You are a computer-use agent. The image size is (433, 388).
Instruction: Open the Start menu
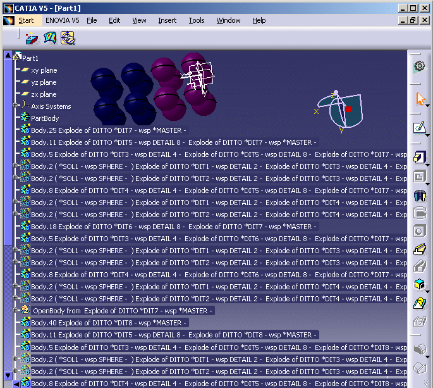26,20
